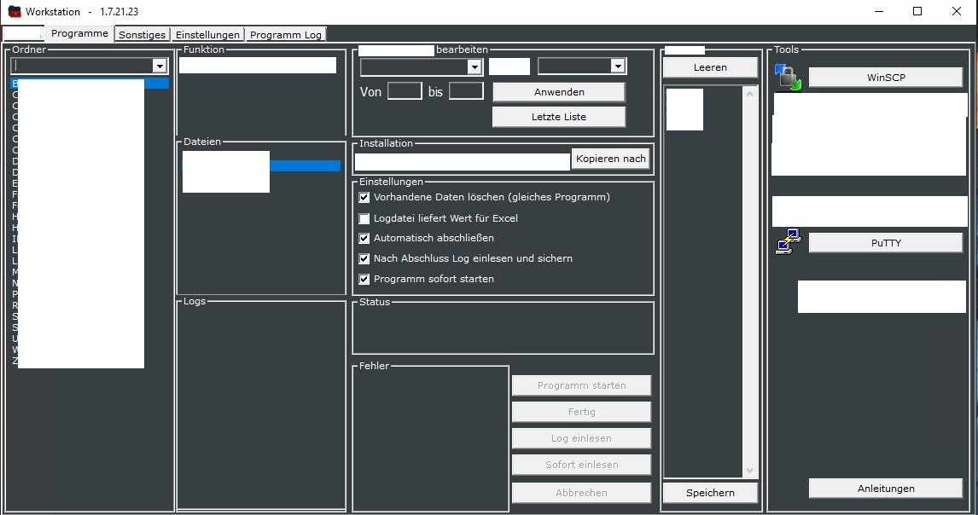Click the 'Von' input field
This screenshot has height=515, width=978.
[405, 91]
